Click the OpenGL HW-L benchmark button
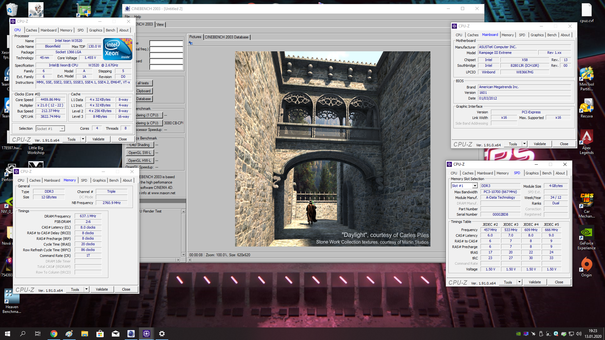The height and width of the screenshot is (340, 605). point(140,161)
